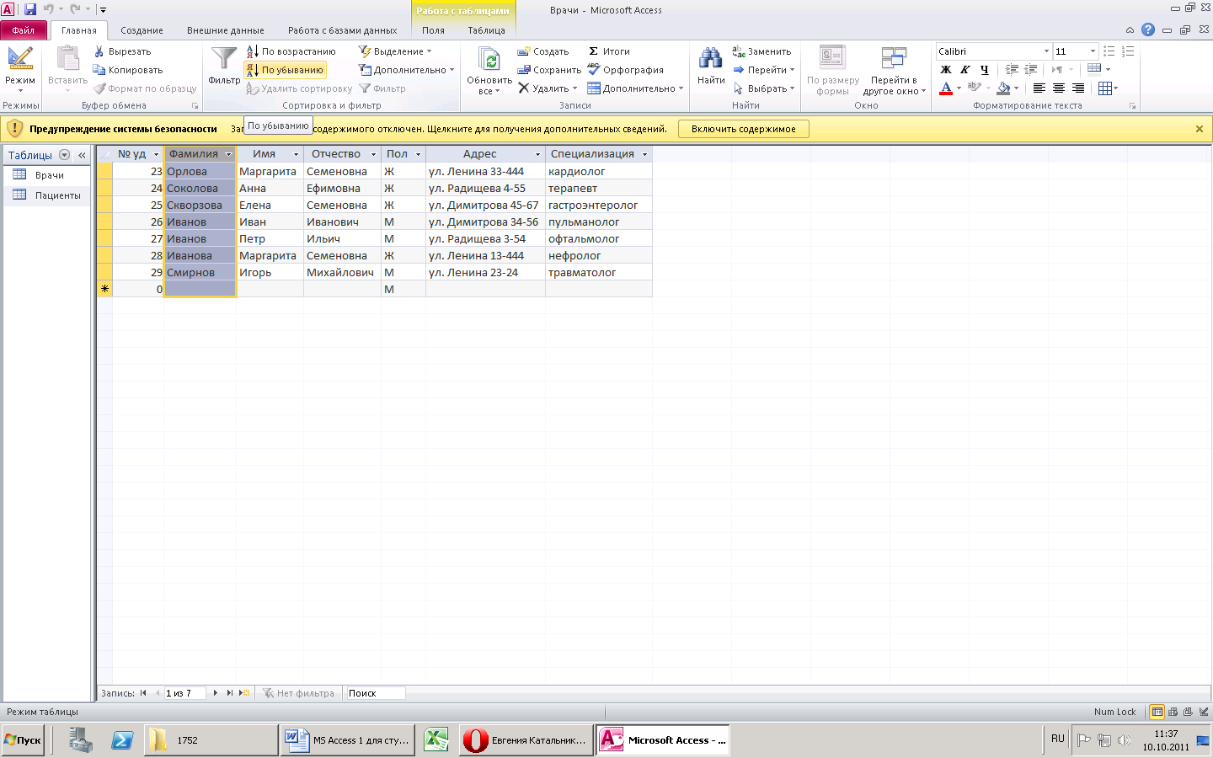1213x758 pixels.
Task: Open Выделение selection filter dropdown
Action: (394, 51)
